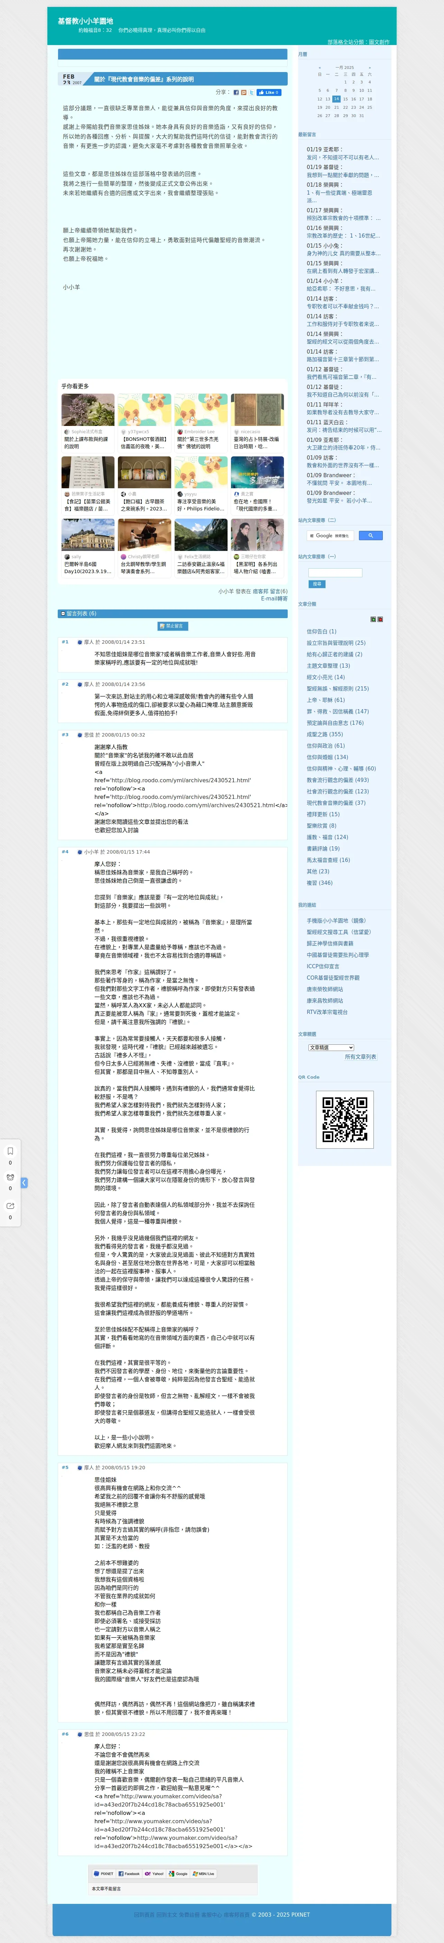The height and width of the screenshot is (1943, 444).
Task: Collapse floating sidebar with the blue arrow
Action: [x=24, y=1183]
